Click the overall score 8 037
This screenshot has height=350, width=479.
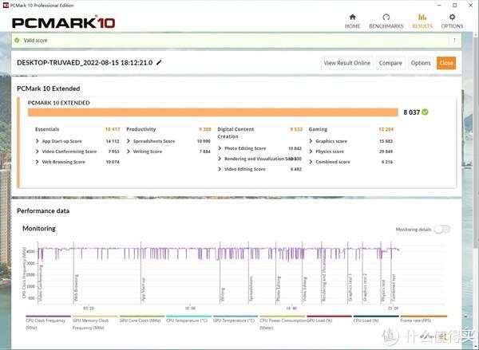(411, 112)
